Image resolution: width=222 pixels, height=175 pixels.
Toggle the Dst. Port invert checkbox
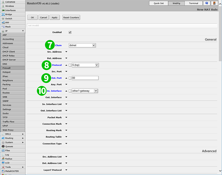click(x=70, y=78)
